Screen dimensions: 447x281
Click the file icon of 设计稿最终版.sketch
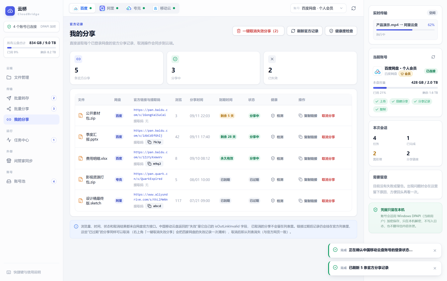click(80, 201)
